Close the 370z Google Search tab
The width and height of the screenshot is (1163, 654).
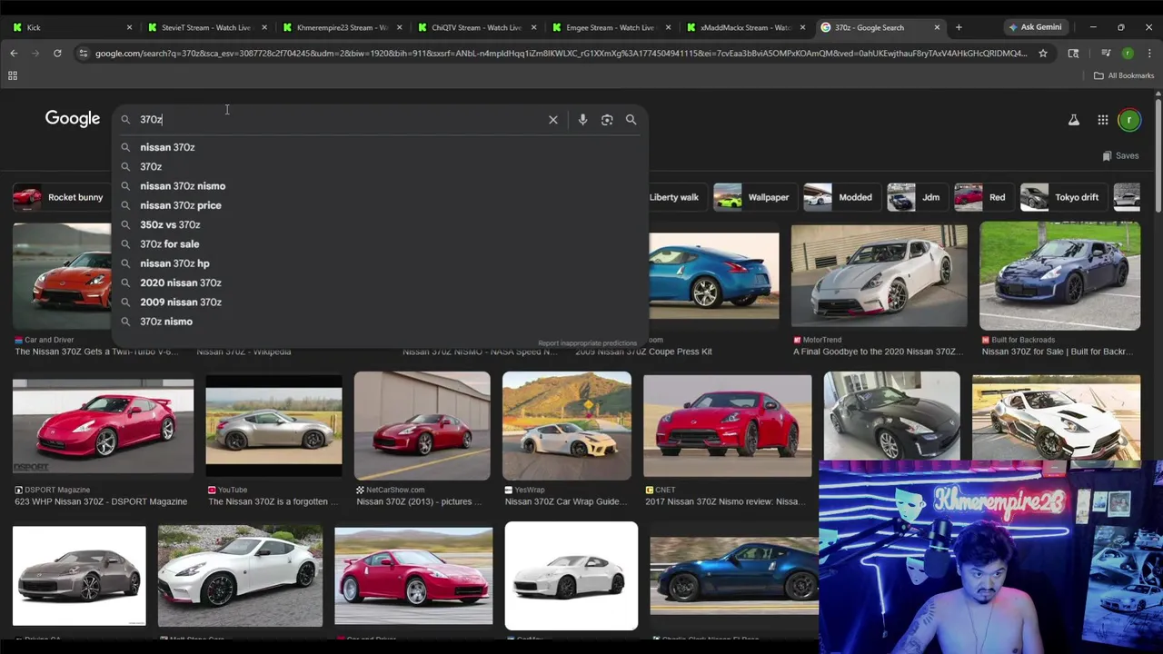coord(937,27)
